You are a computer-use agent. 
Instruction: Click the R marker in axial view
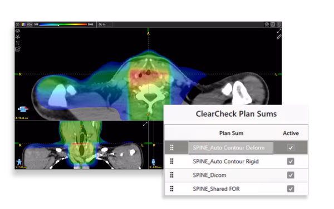coord(20,74)
